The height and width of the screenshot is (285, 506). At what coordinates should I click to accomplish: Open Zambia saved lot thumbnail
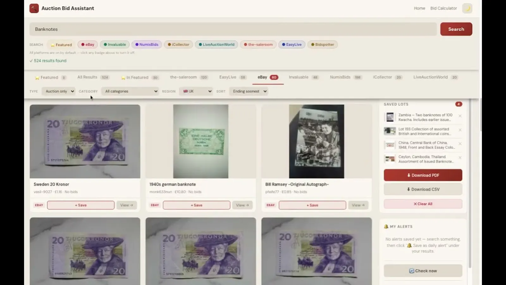390,117
